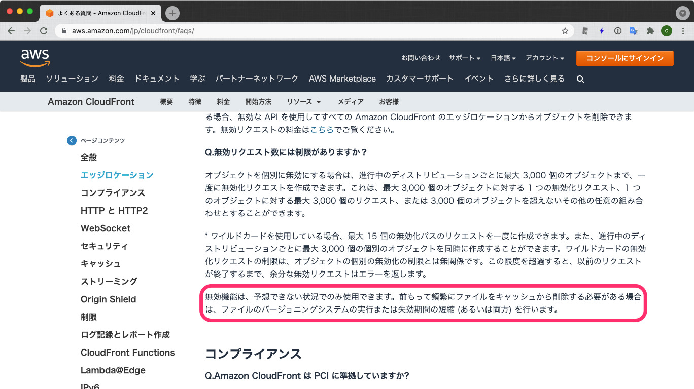
Task: Jump to Origin Shield section
Action: click(109, 299)
